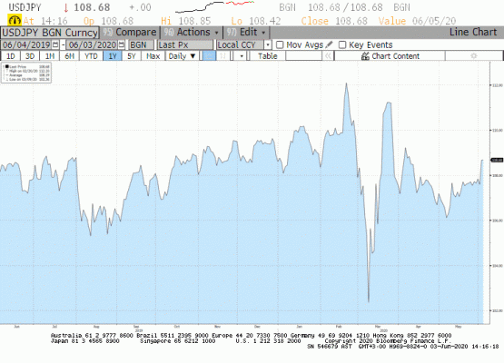Open the Daily periodicity dropdown
This screenshot has width=504, height=363.
tap(182, 56)
